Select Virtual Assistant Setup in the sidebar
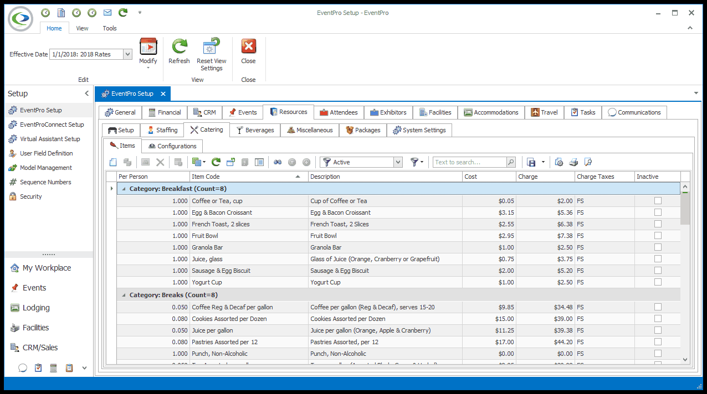The width and height of the screenshot is (707, 394). click(49, 139)
